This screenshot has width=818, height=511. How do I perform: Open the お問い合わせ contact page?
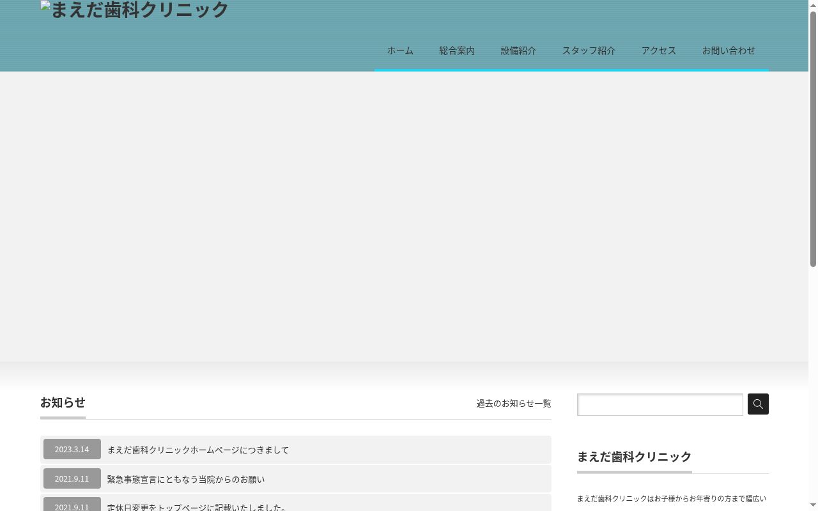pyautogui.click(x=729, y=50)
